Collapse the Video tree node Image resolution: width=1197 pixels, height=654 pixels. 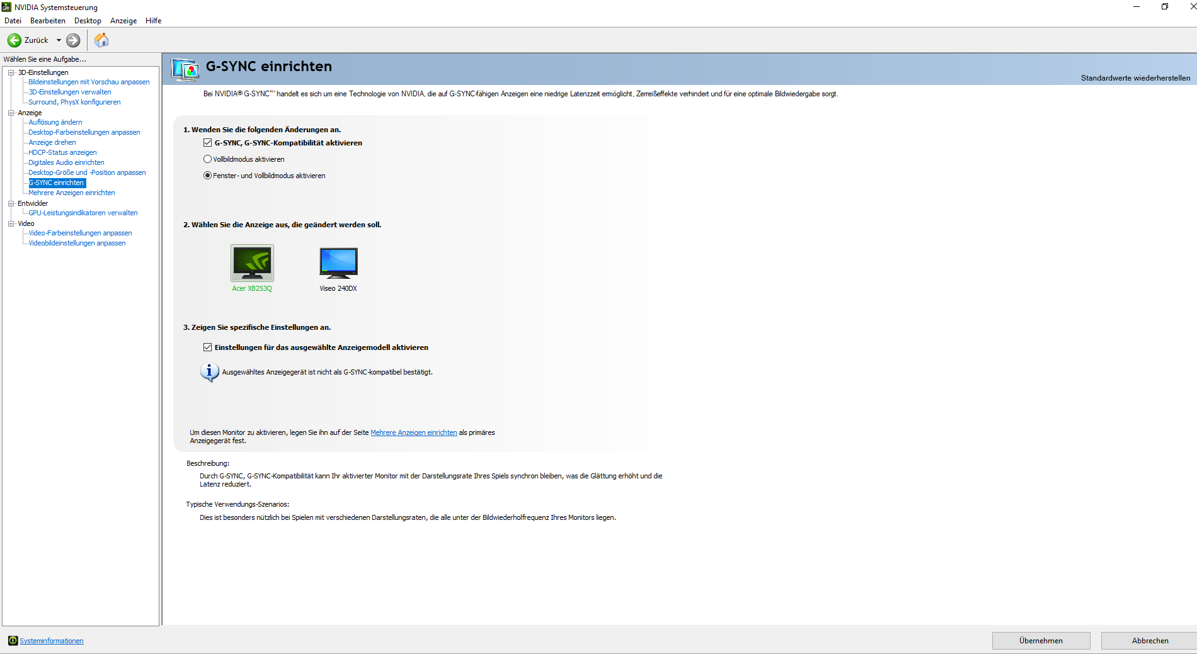tap(11, 223)
